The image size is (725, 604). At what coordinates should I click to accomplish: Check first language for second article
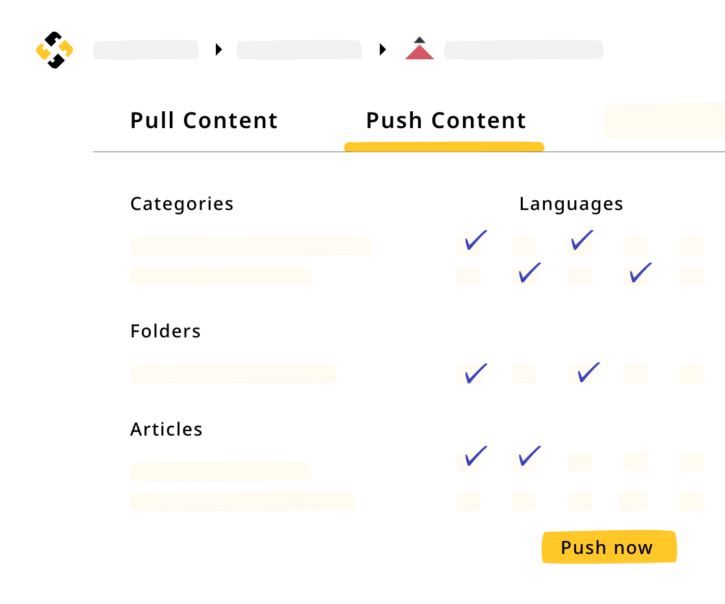coord(468,501)
